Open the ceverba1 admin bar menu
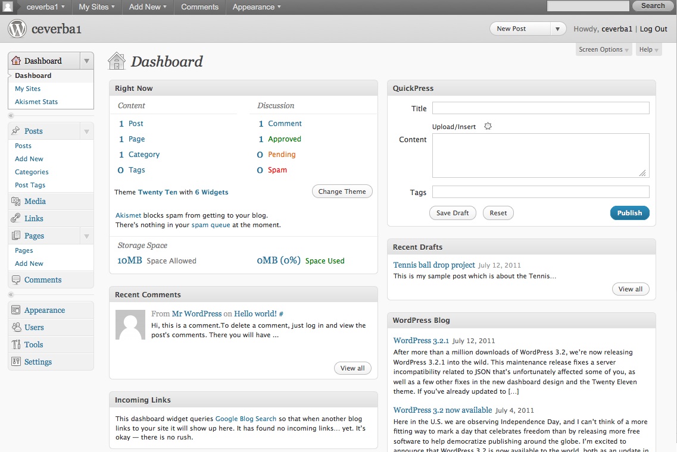This screenshot has width=677, height=452. coord(45,7)
